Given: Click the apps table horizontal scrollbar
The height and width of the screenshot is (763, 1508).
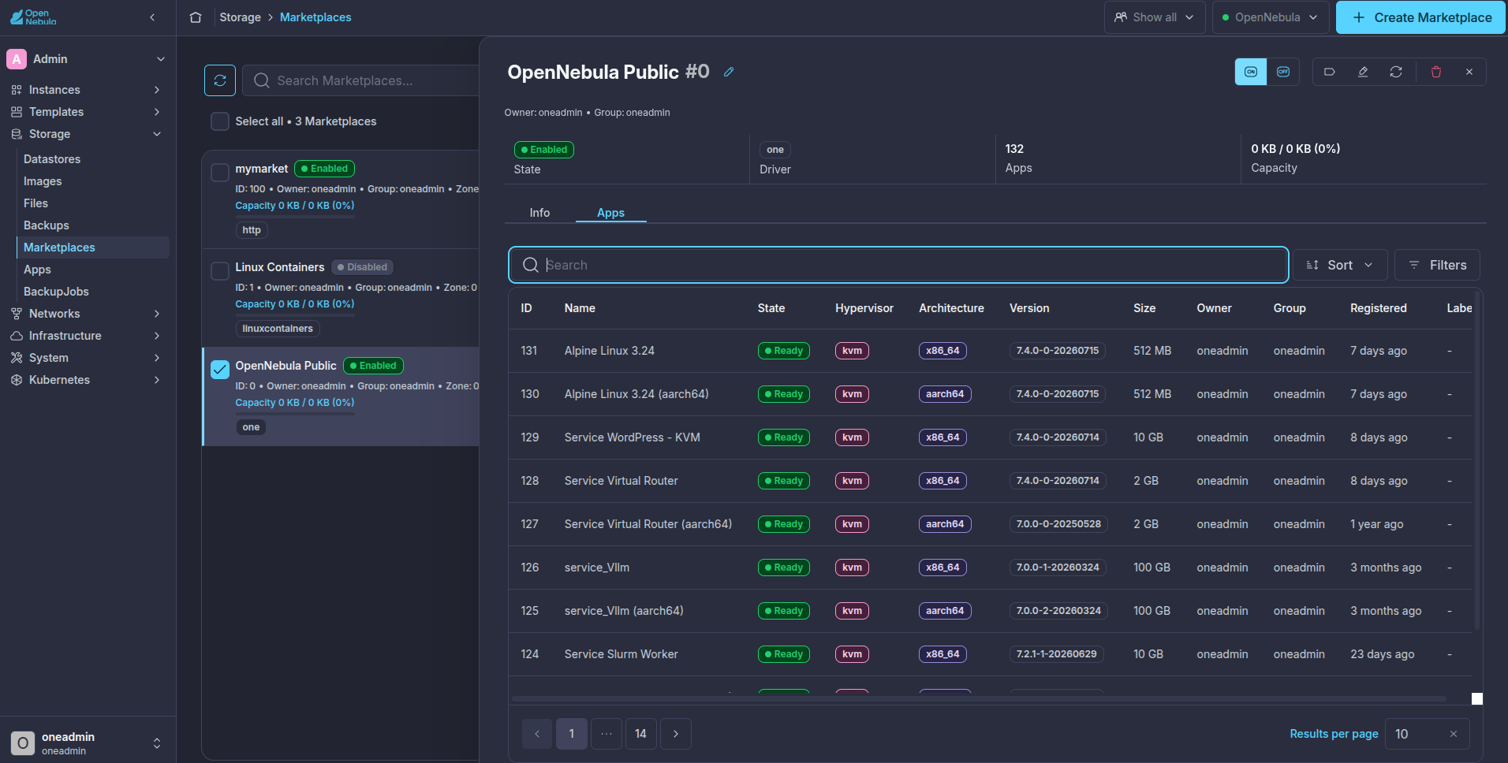Looking at the screenshot, I should click(978, 699).
